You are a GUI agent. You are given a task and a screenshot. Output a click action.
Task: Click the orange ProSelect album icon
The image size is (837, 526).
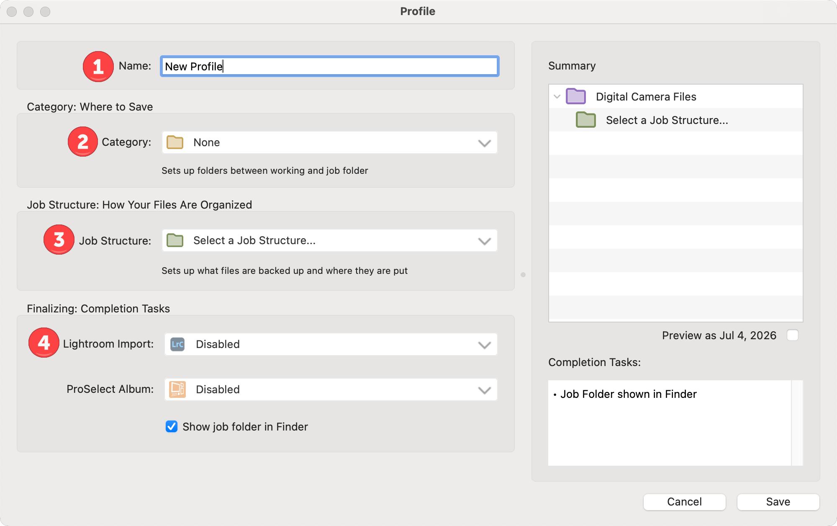point(177,389)
